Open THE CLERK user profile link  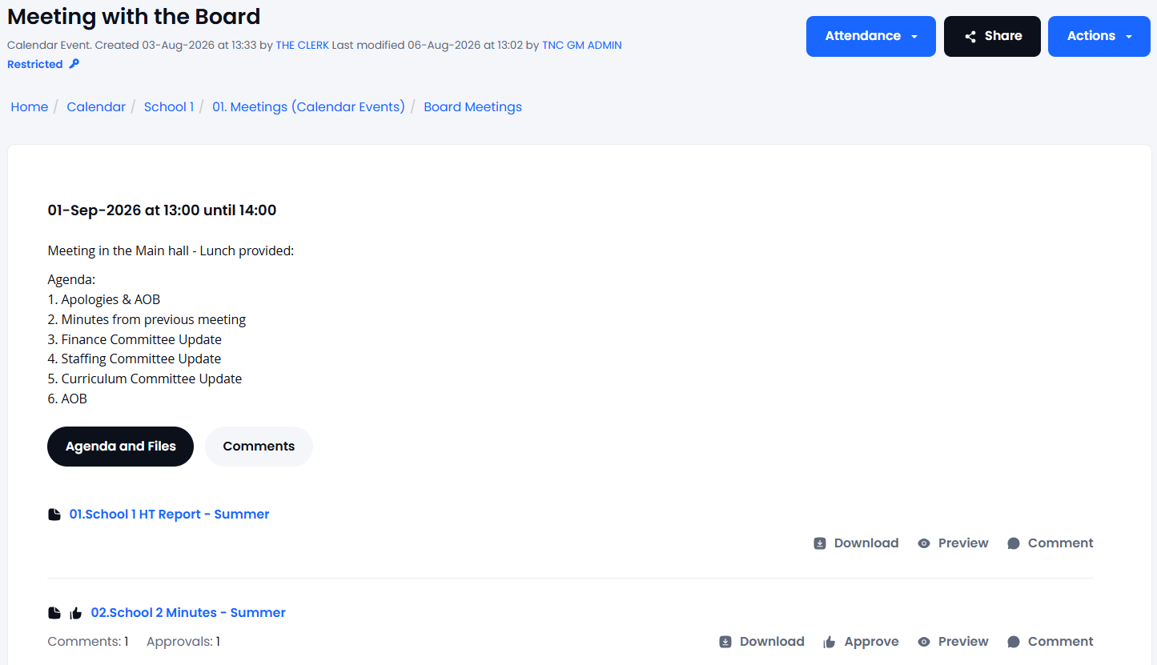click(303, 46)
